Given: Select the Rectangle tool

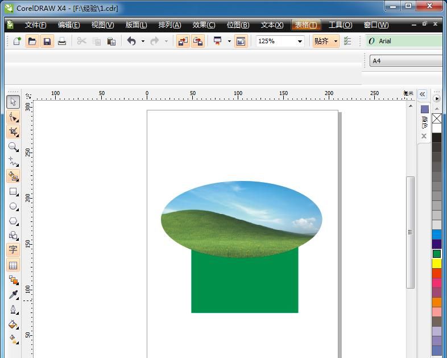Looking at the screenshot, I should [13, 191].
